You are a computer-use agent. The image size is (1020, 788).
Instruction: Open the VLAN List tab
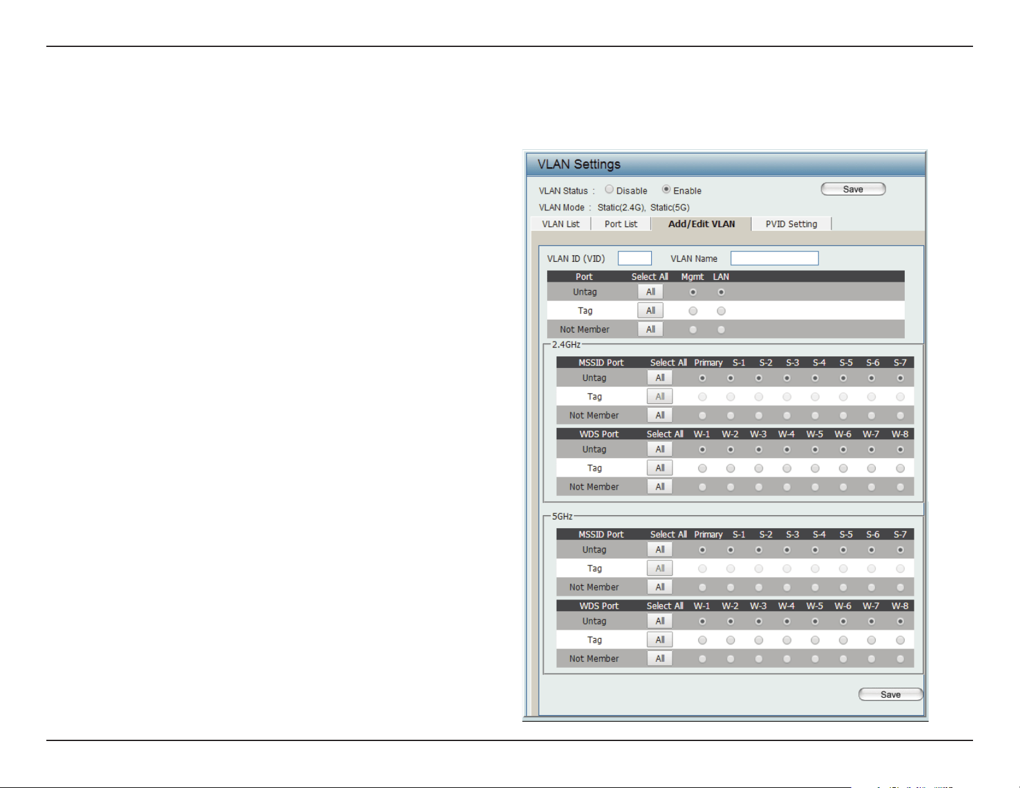(561, 224)
